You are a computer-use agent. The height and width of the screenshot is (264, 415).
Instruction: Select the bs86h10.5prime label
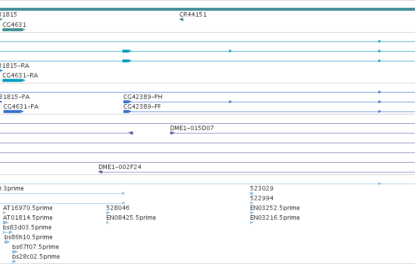coord(28,237)
